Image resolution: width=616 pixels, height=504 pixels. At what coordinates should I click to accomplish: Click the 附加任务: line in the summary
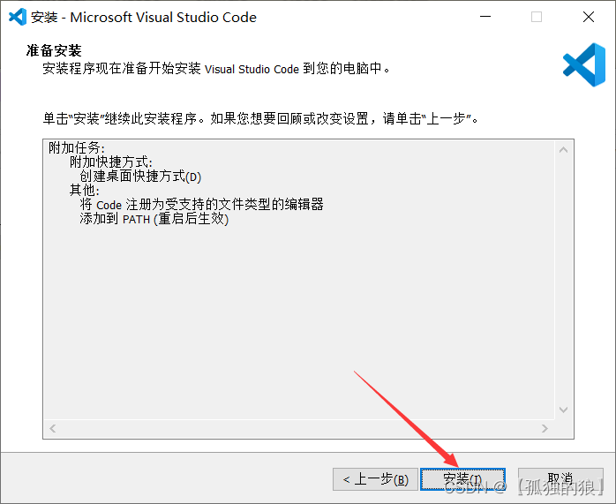77,148
